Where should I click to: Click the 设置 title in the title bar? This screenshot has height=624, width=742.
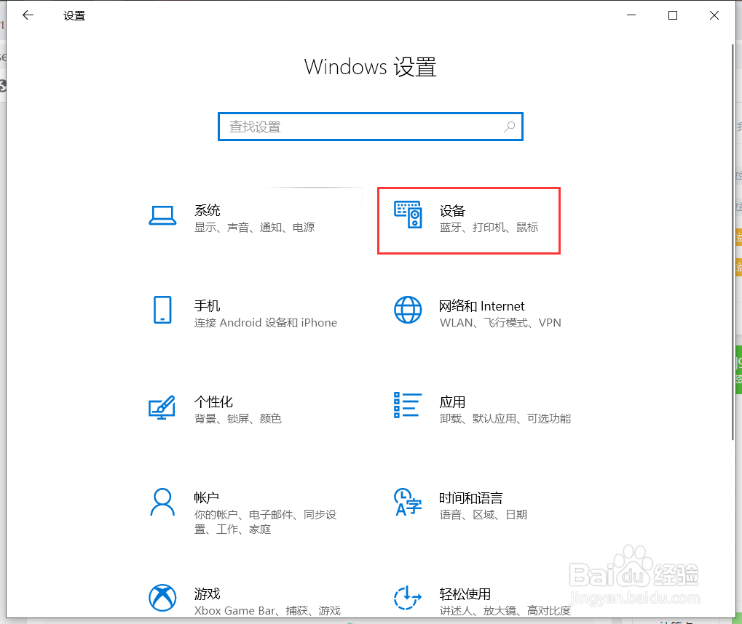point(74,15)
